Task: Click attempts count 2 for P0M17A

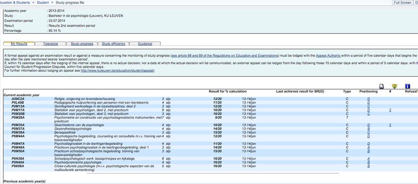Action: point(390,110)
